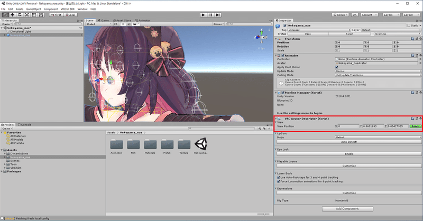Screen dimensions: 423x221
Task: Open Pipeline Manager gear menu
Action: (420, 93)
